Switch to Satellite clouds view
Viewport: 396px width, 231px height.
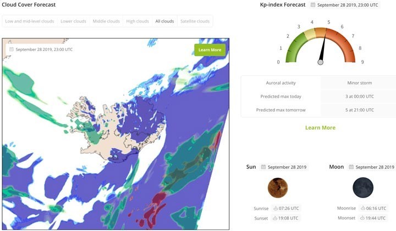[195, 21]
